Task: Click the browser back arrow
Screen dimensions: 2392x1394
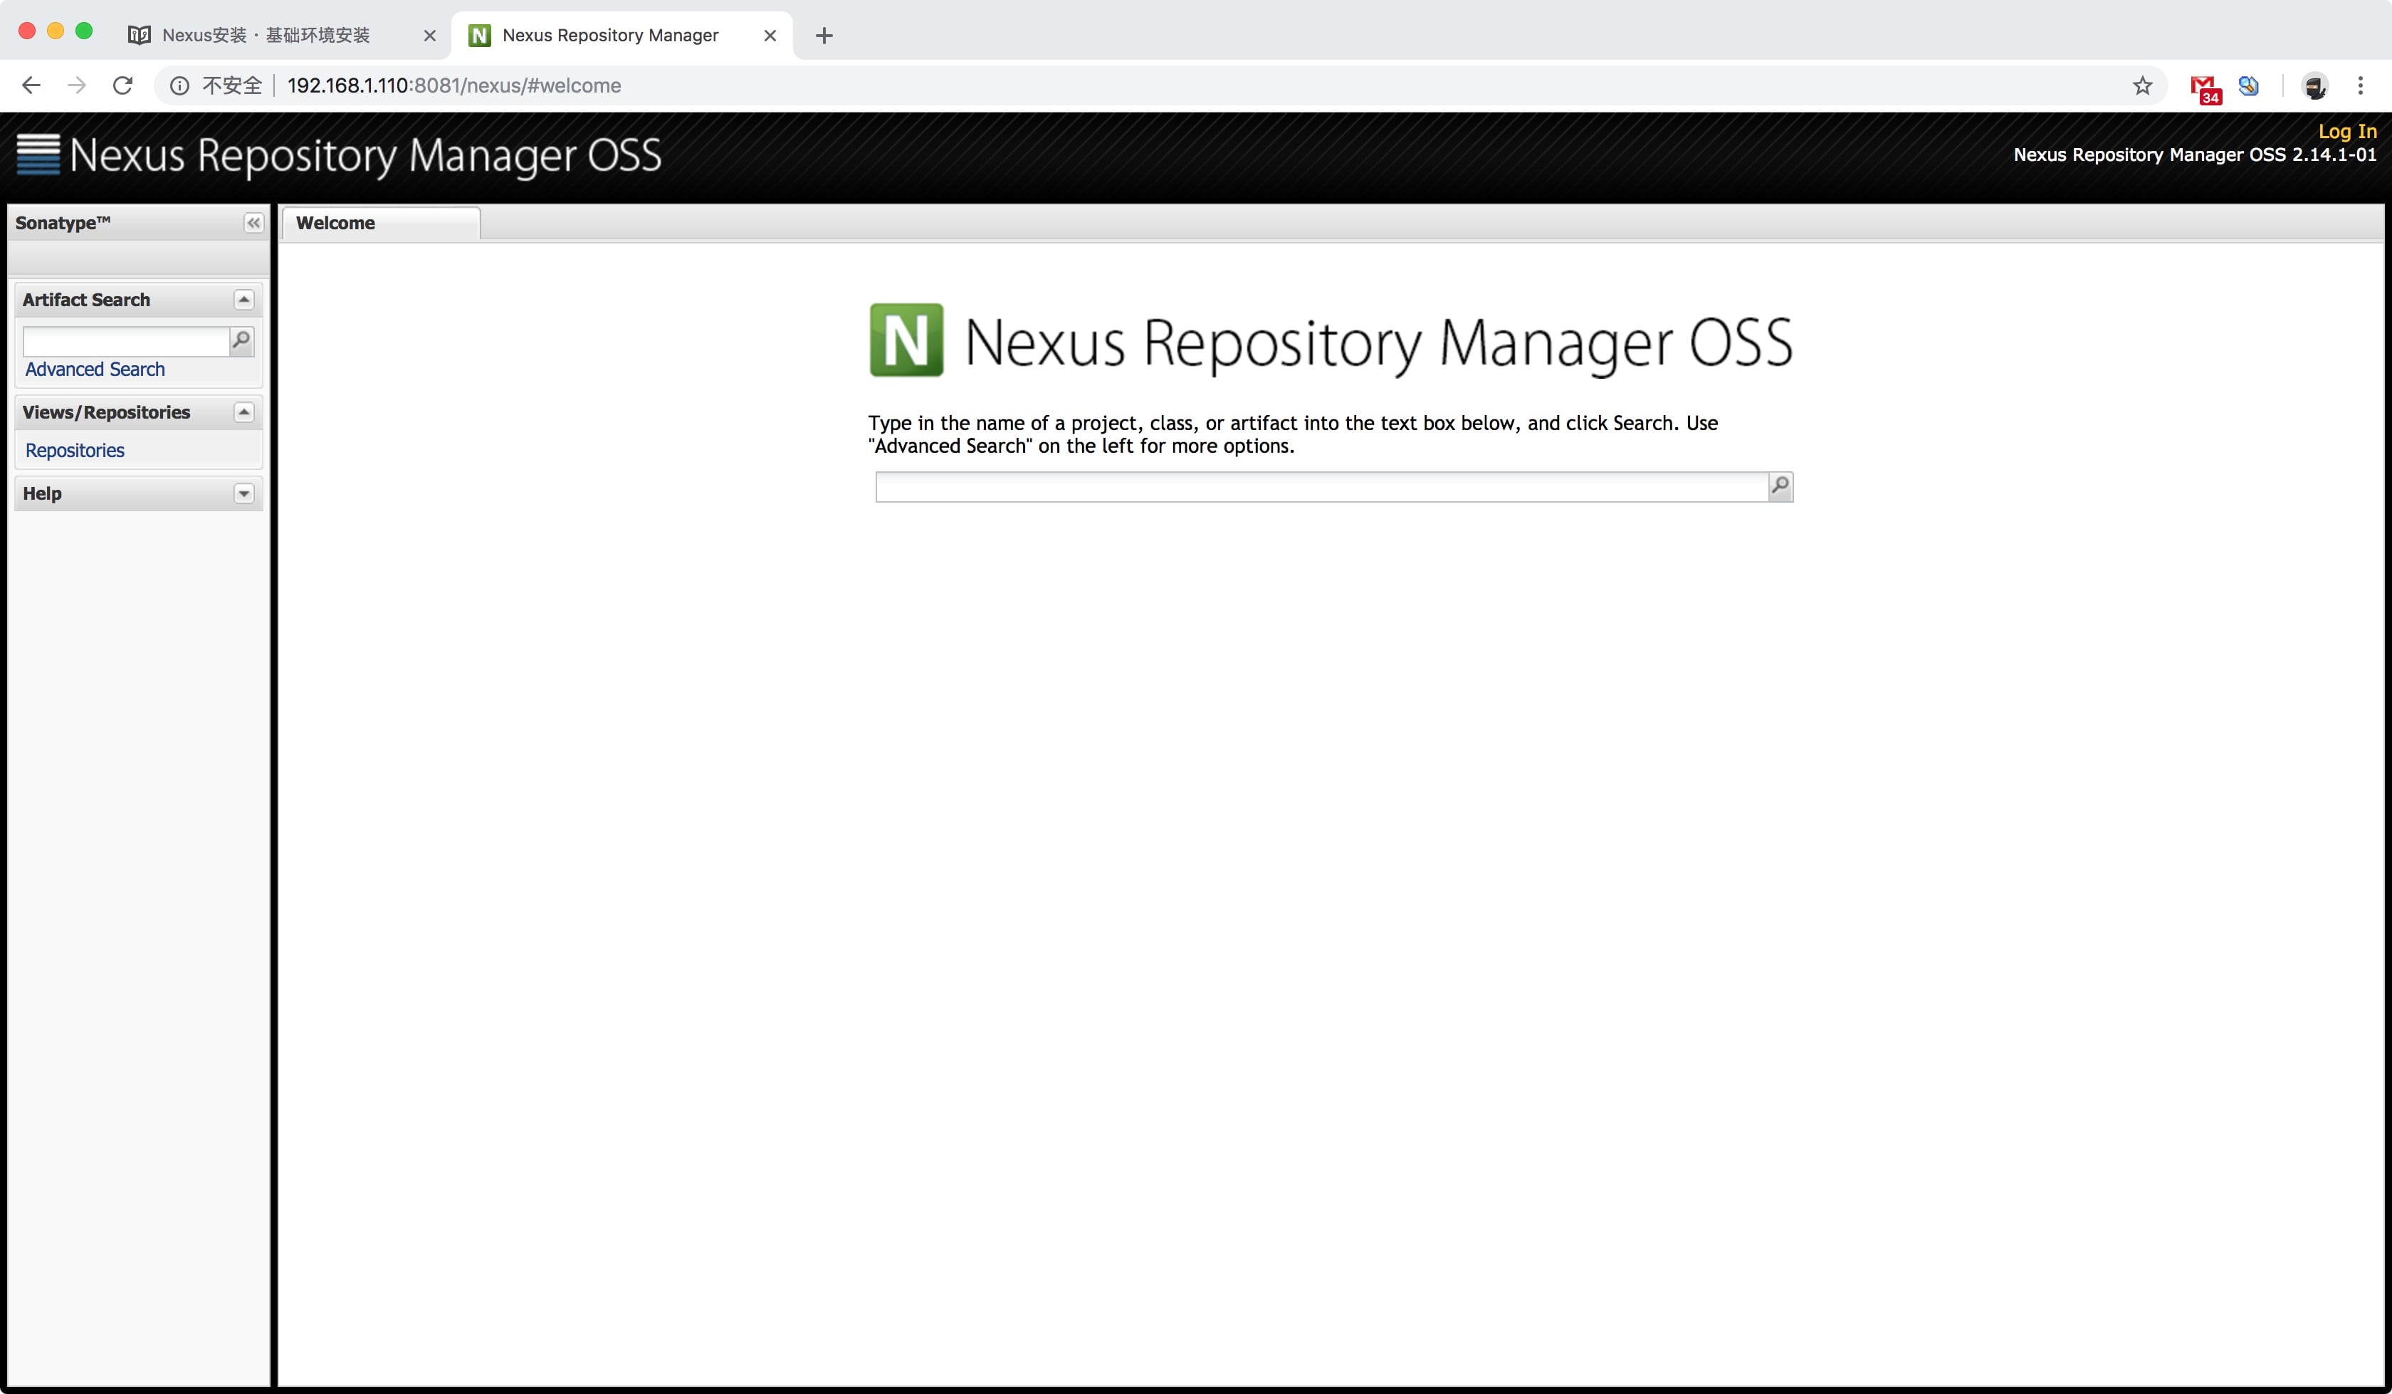Action: click(31, 85)
